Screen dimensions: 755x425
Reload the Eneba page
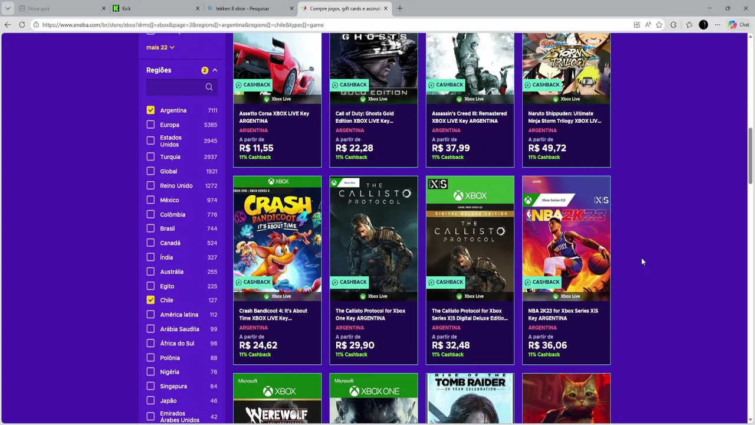tap(22, 25)
